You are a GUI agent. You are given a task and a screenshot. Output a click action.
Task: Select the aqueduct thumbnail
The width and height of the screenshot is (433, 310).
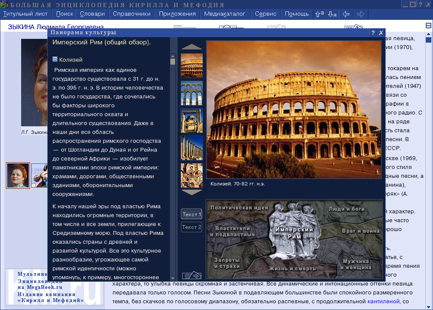(x=192, y=93)
